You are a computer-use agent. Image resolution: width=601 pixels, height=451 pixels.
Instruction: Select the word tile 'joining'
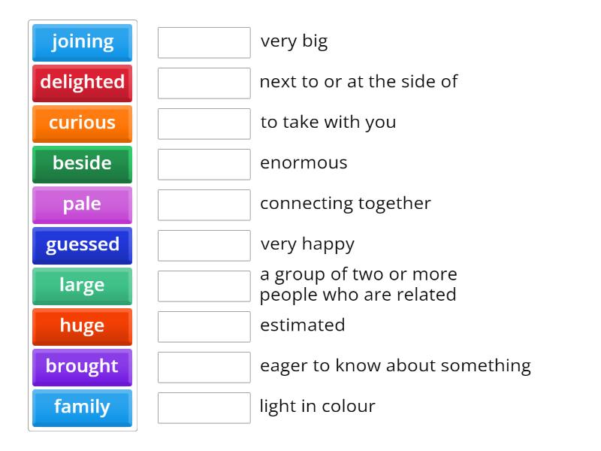pos(81,42)
